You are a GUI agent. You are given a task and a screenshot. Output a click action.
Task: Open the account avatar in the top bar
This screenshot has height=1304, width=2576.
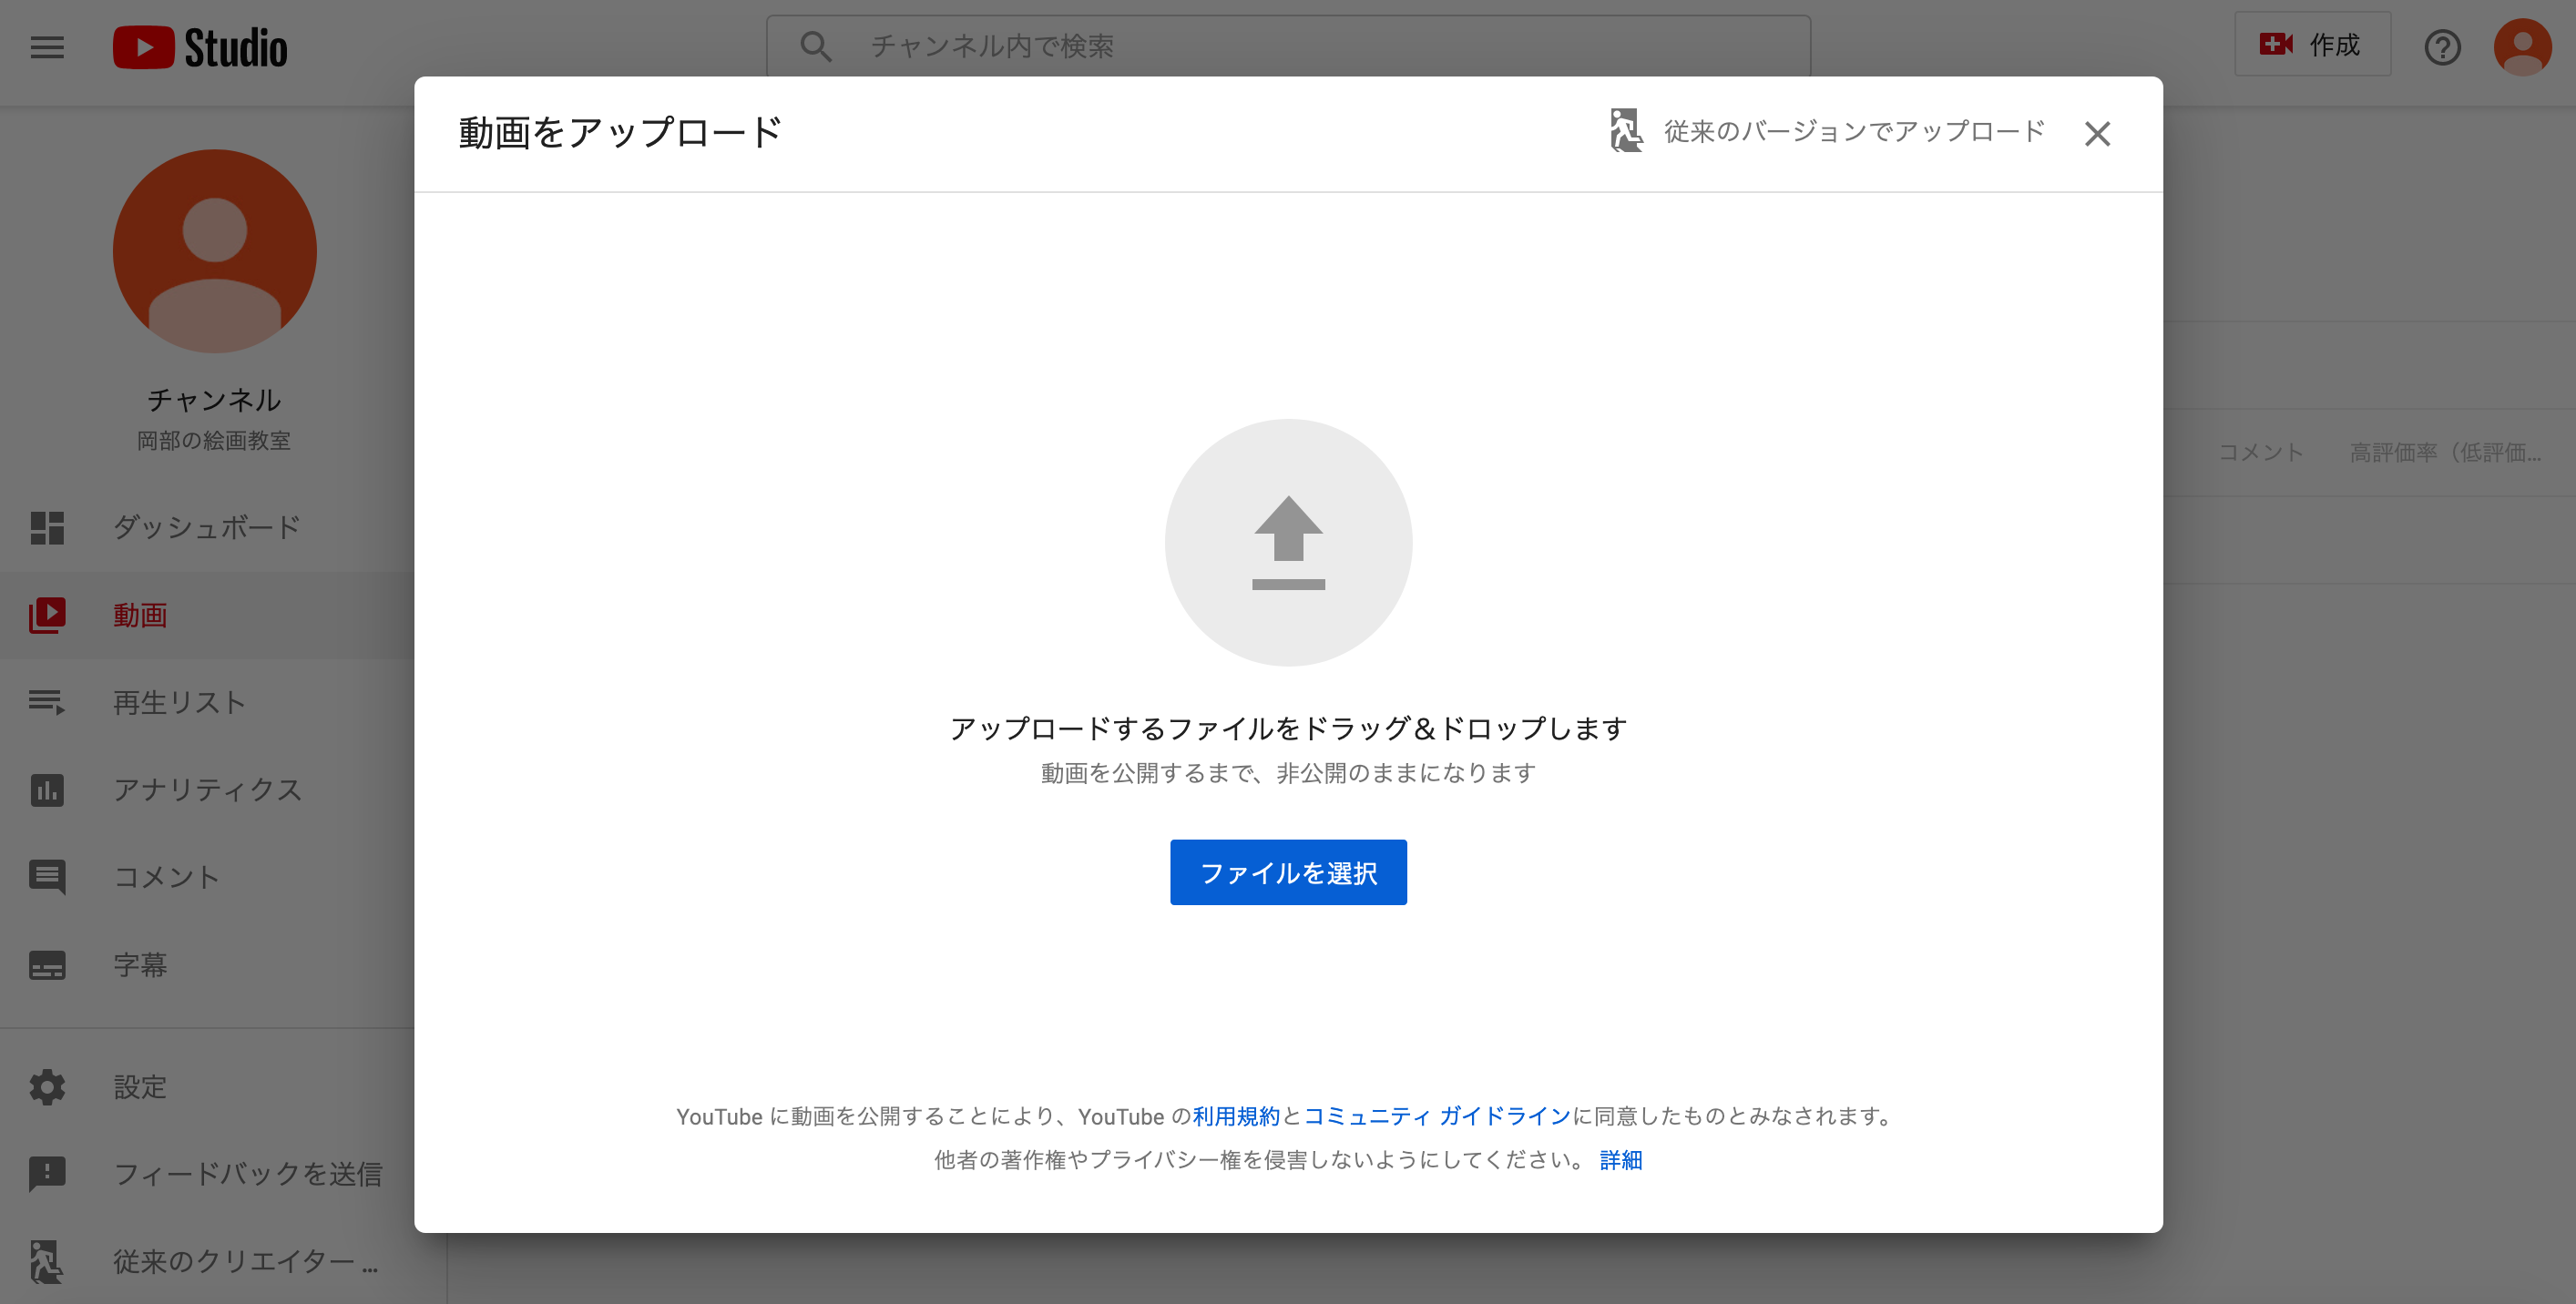(x=2522, y=47)
